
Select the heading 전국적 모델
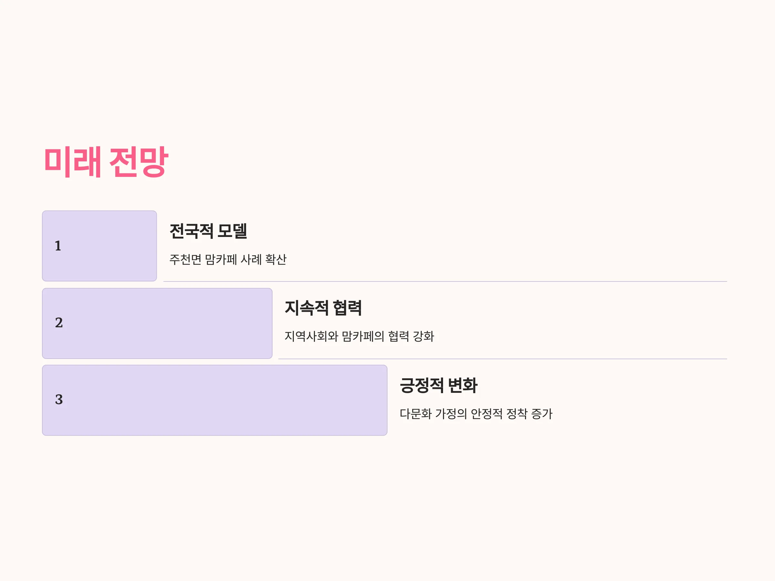coord(209,231)
